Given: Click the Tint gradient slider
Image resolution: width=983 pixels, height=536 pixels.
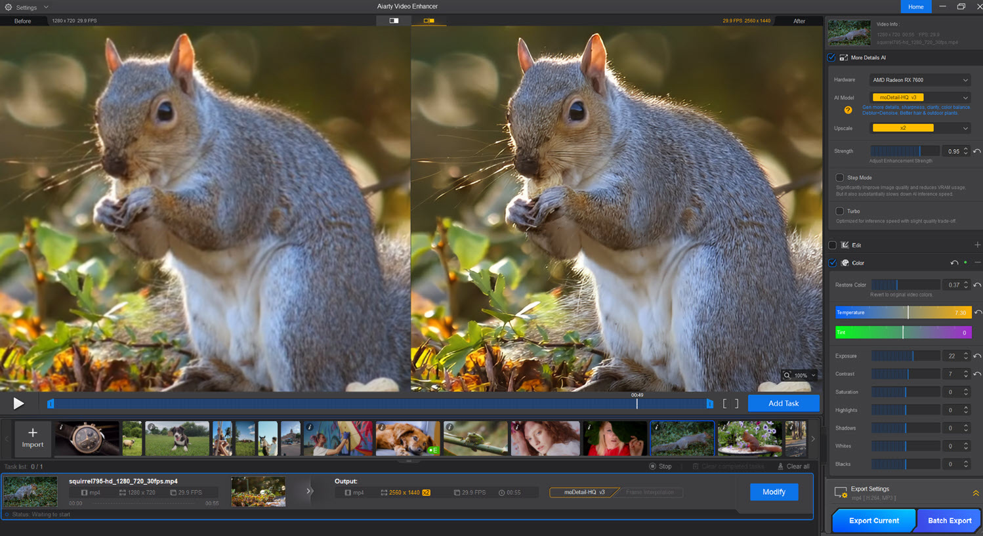Looking at the screenshot, I should pyautogui.click(x=903, y=333).
